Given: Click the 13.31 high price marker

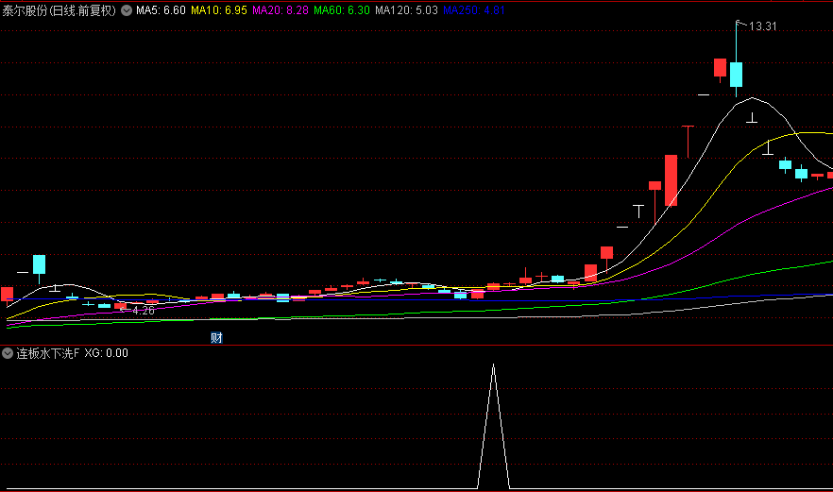Looking at the screenshot, I should click(762, 26).
